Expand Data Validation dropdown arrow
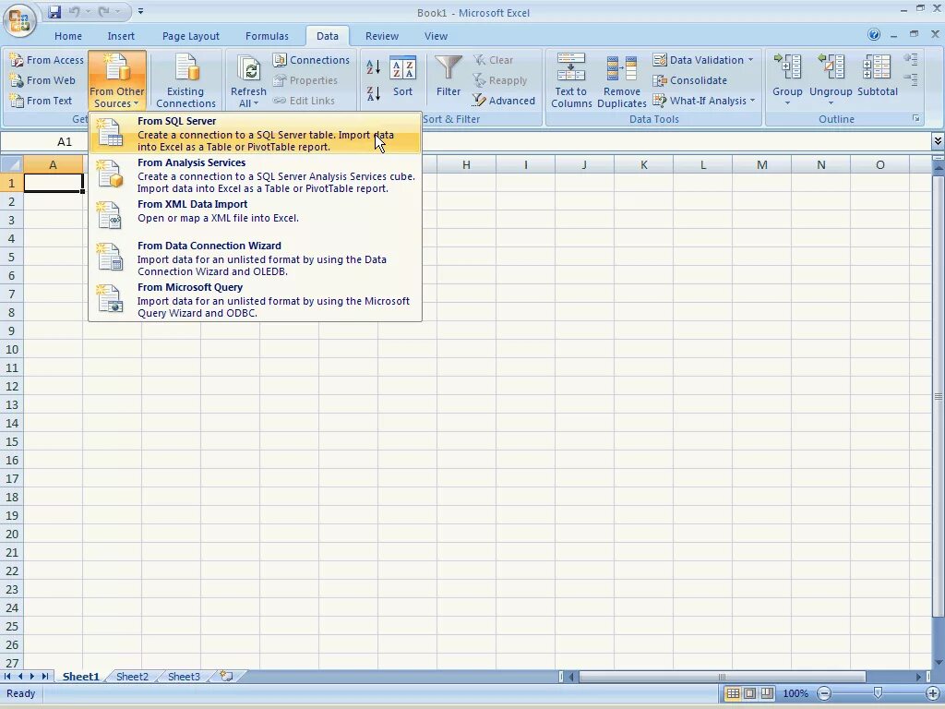 [751, 60]
